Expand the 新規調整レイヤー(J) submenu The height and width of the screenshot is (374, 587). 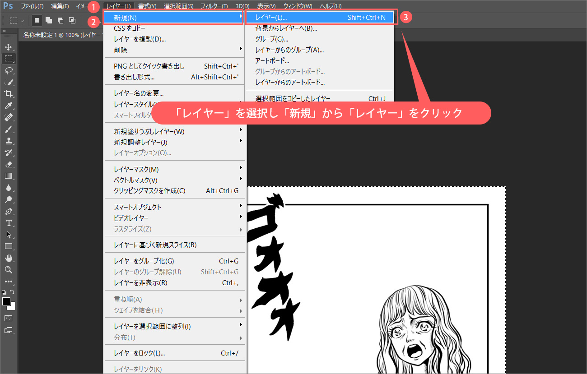174,142
